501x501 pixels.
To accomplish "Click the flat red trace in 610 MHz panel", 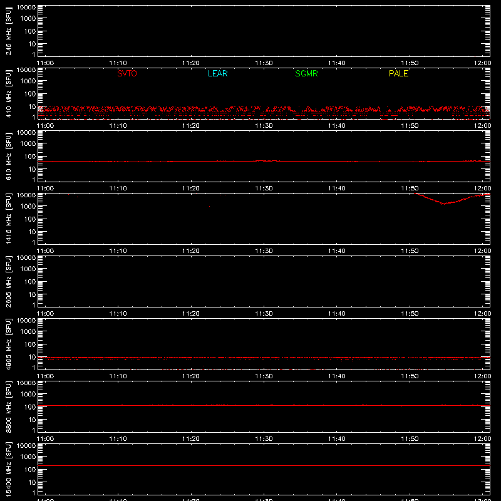I will pyautogui.click(x=264, y=162).
